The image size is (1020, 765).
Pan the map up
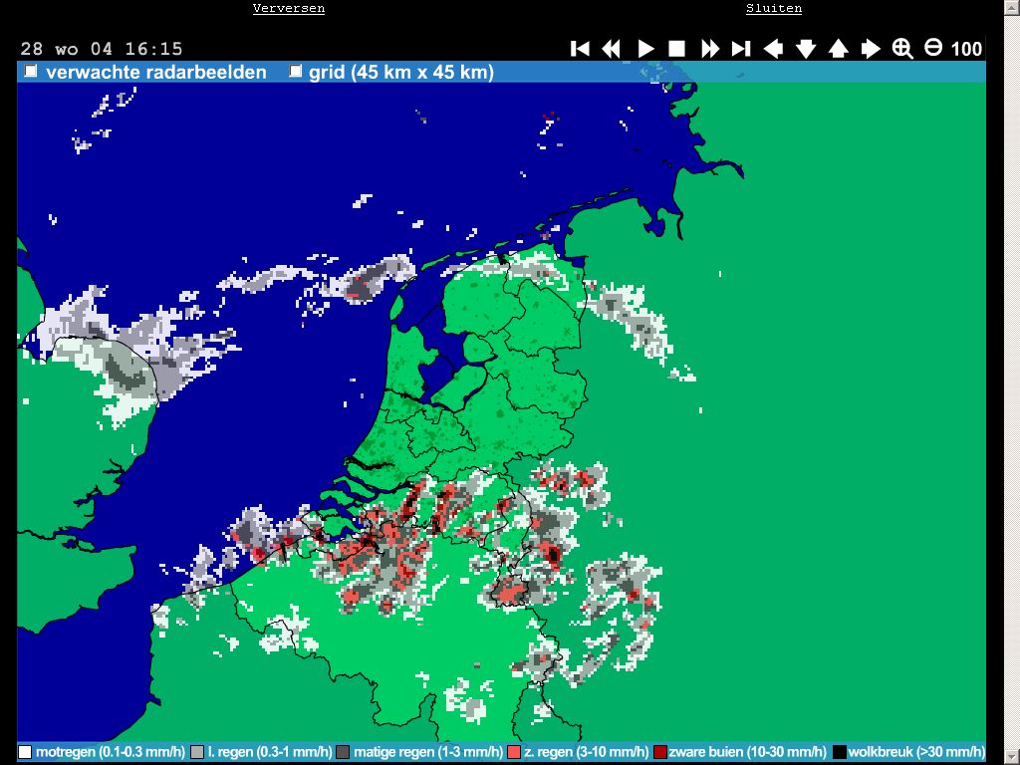point(839,49)
